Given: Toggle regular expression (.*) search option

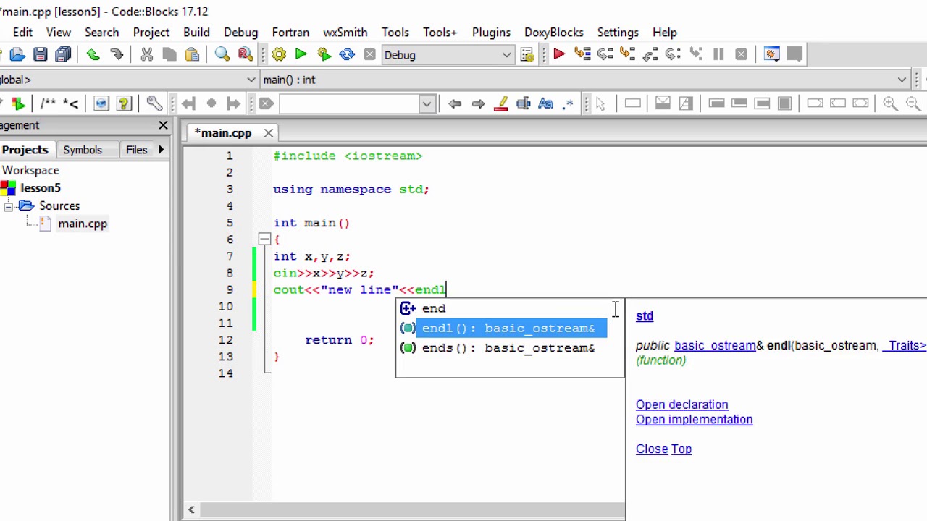Looking at the screenshot, I should point(569,103).
